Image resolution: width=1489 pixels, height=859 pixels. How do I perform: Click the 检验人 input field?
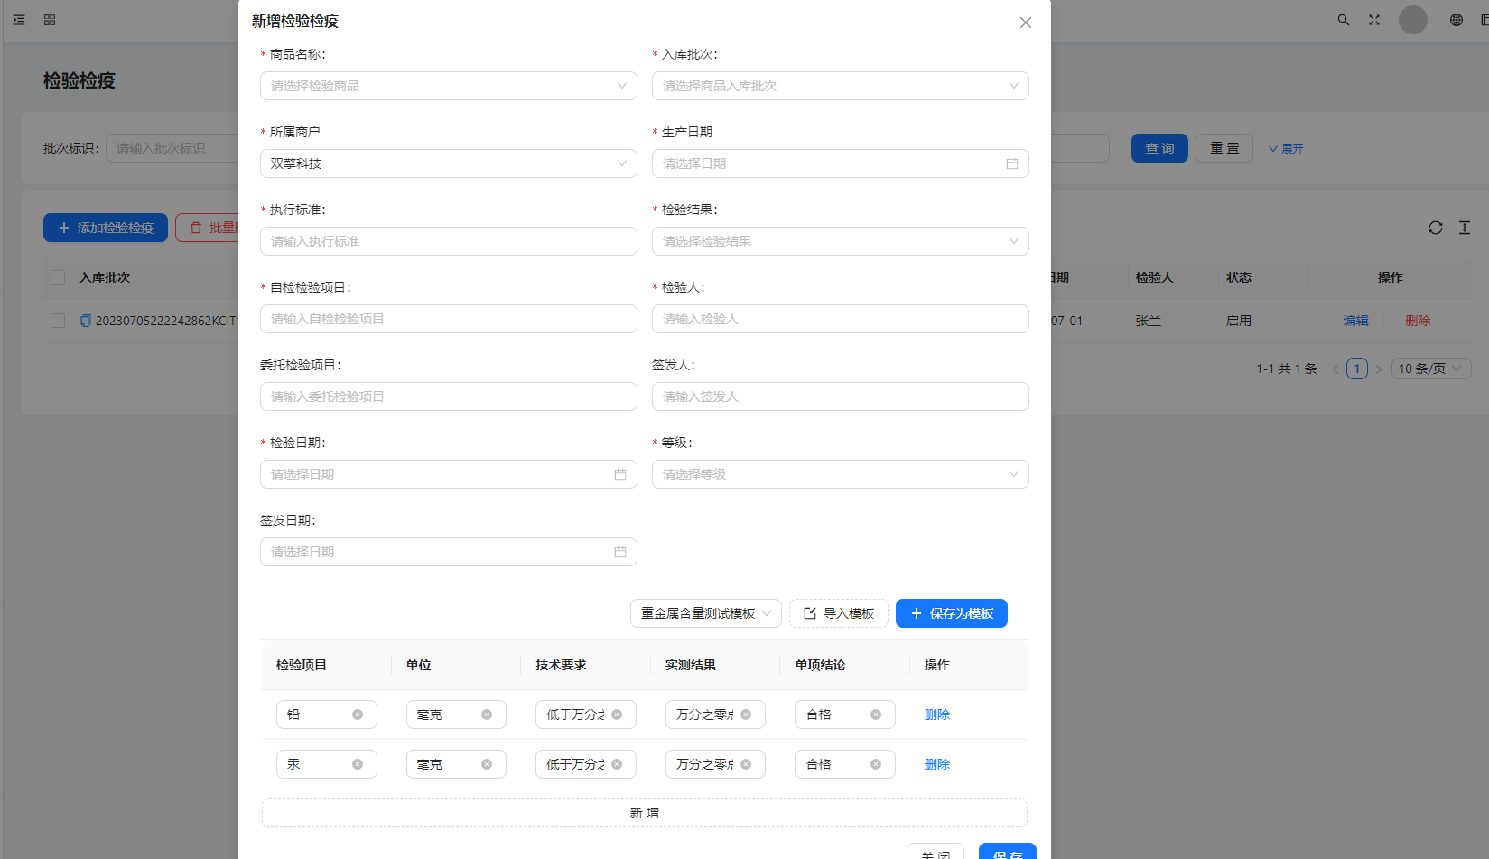841,319
